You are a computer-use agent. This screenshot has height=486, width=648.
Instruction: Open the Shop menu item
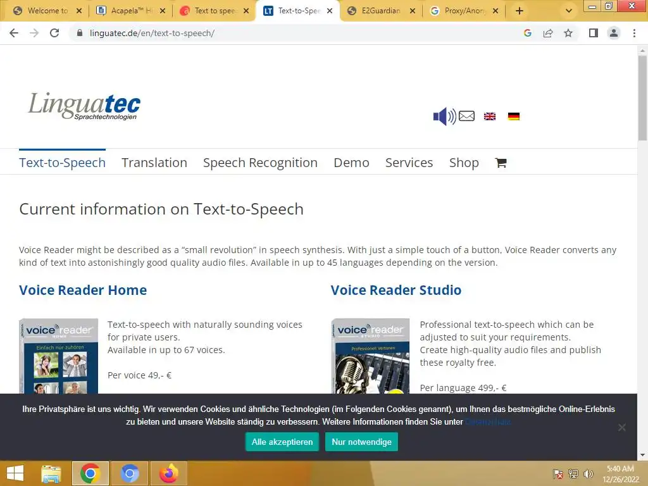[464, 163]
